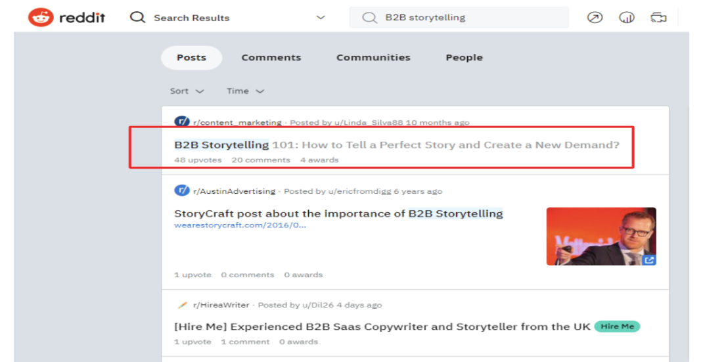Click the StoryCraft post thumbnail image
Viewport: 728px width, 362px height.
coord(601,237)
